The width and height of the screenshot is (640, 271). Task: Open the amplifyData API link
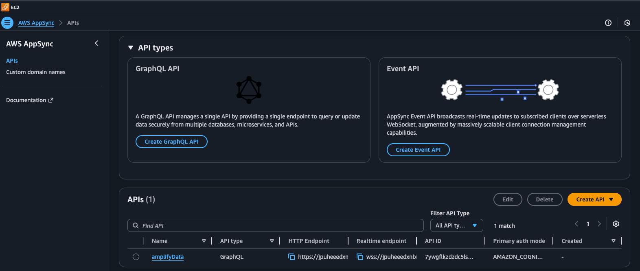[167, 257]
